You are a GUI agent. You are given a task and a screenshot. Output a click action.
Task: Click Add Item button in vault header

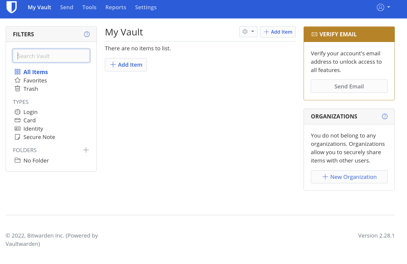coord(278,32)
